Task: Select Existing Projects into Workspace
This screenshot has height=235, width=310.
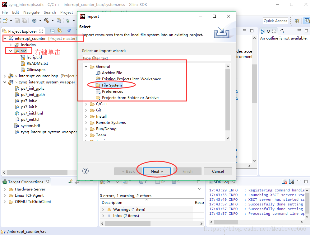Action: tap(131, 79)
